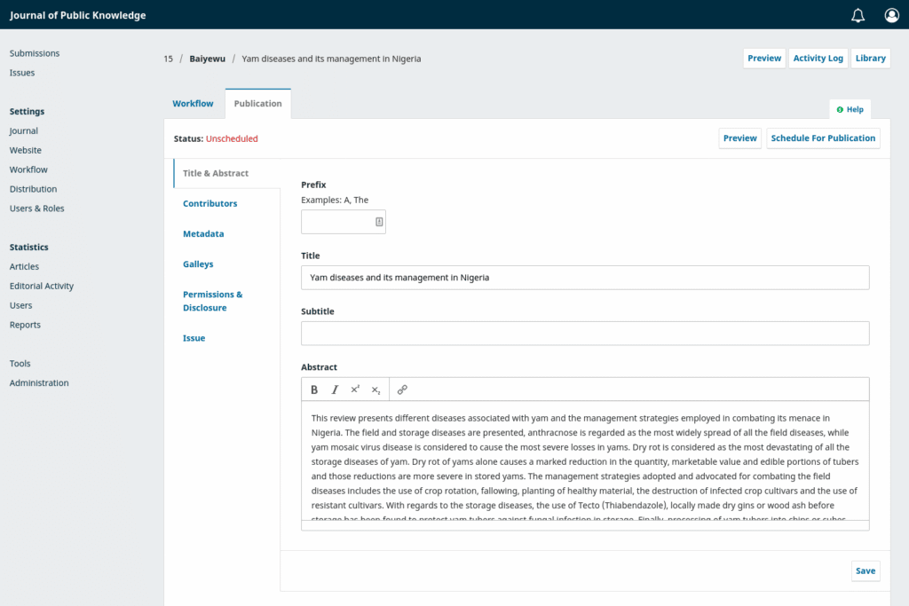909x606 pixels.
Task: Switch to the Workflow tab
Action: (194, 103)
